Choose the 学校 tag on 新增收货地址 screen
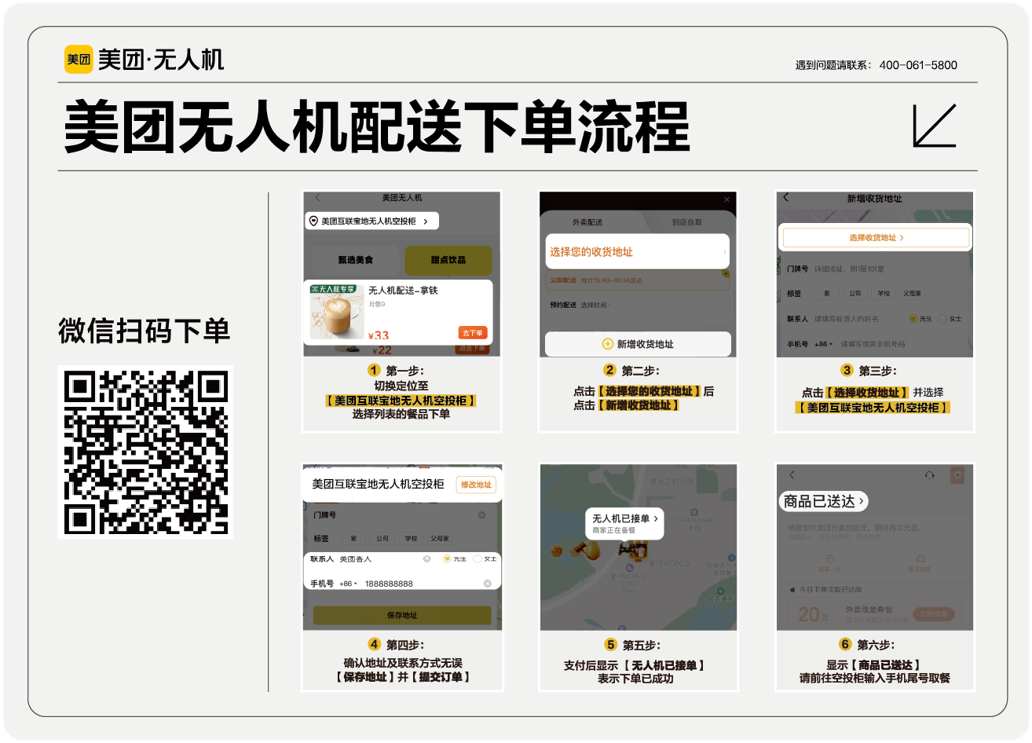The width and height of the screenshot is (1032, 743). (884, 294)
